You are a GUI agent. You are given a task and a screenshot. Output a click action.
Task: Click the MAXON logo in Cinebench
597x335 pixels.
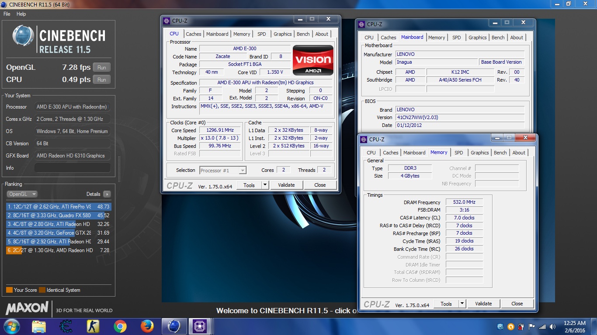click(27, 308)
